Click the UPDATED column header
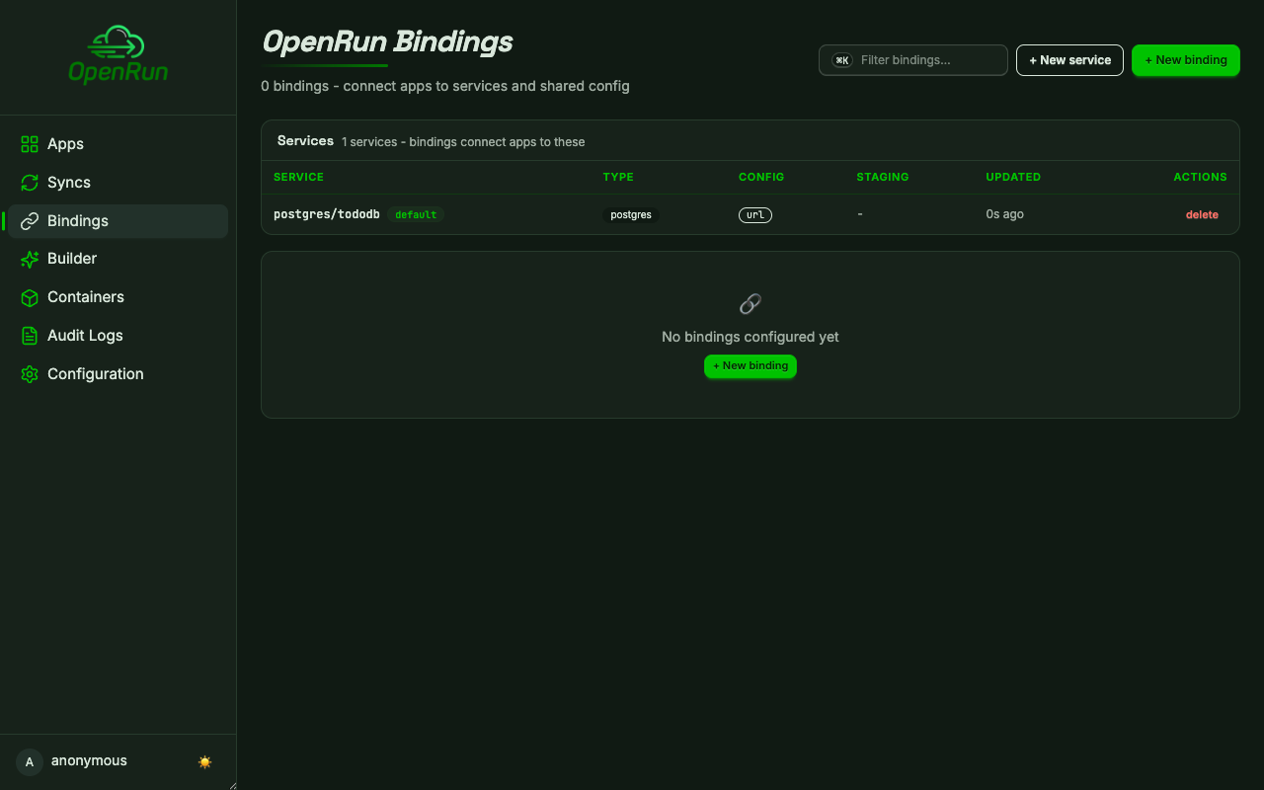Screen dimensions: 1264x790 [1013, 178]
